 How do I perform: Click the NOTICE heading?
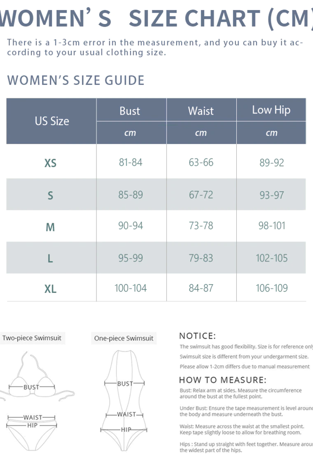click(198, 336)
